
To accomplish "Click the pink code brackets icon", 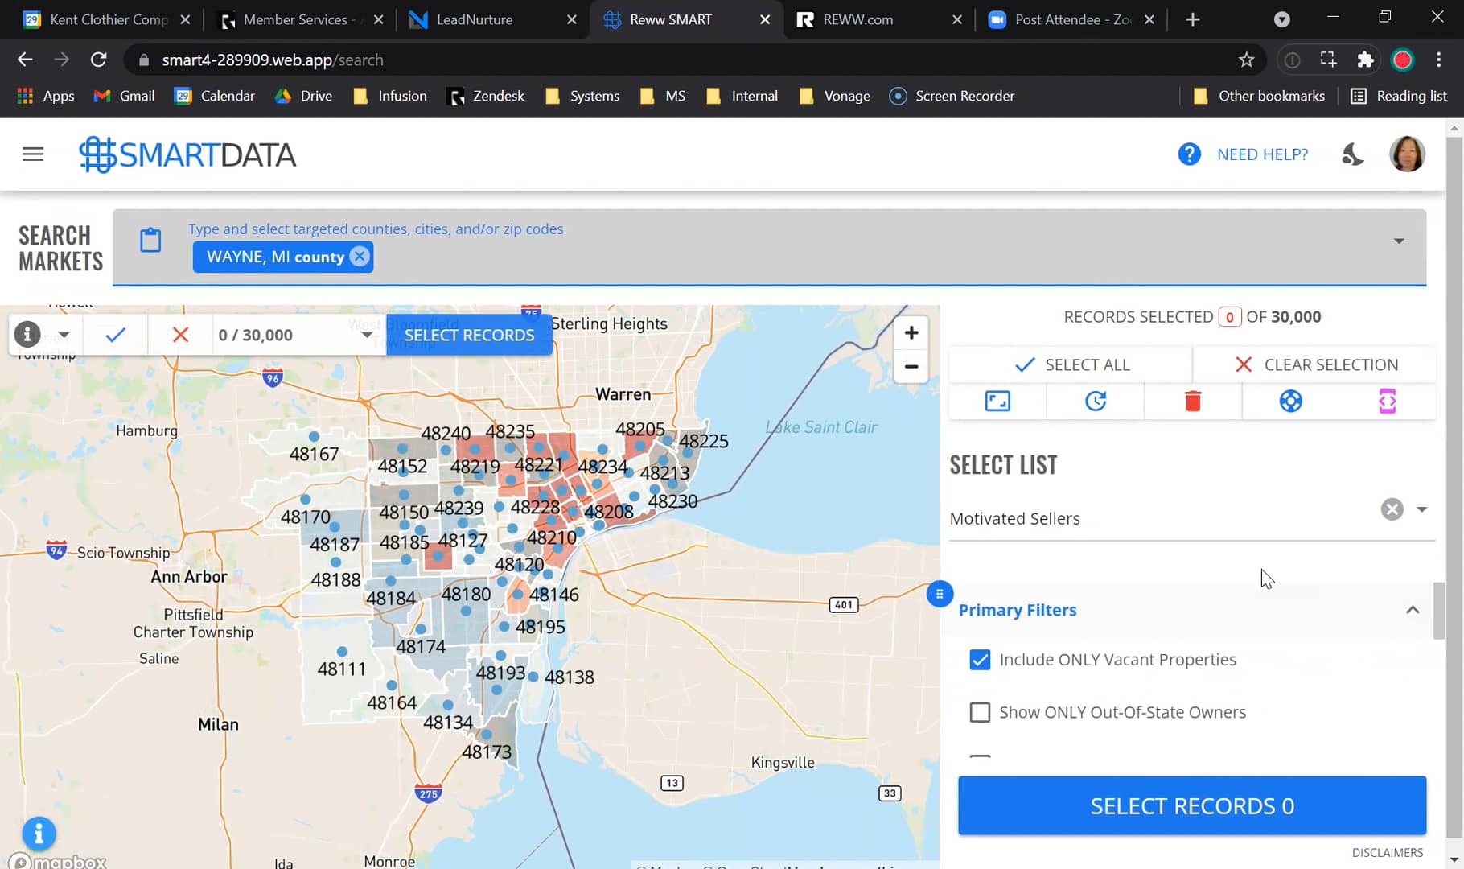I will (x=1386, y=401).
